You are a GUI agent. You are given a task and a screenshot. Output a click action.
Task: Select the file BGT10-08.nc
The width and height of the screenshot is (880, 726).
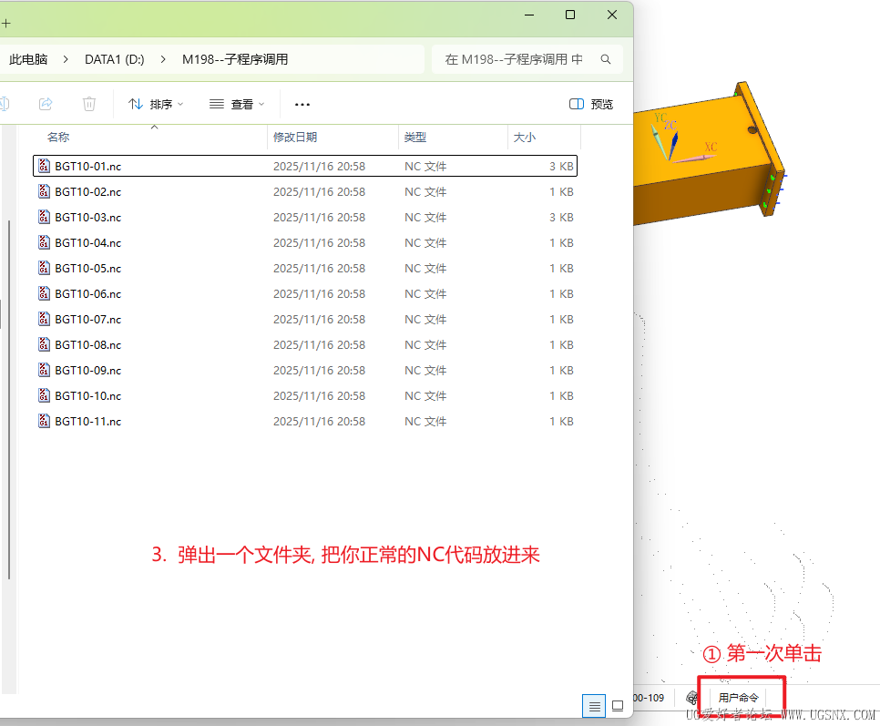[305, 345]
